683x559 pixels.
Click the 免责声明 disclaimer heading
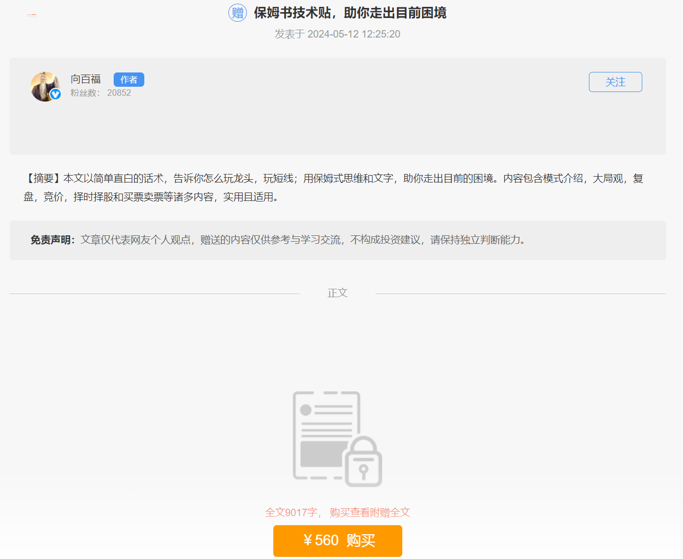(52, 240)
